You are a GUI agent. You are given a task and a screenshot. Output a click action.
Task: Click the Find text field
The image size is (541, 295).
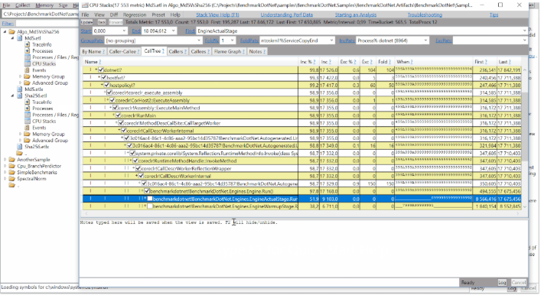click(x=362, y=31)
